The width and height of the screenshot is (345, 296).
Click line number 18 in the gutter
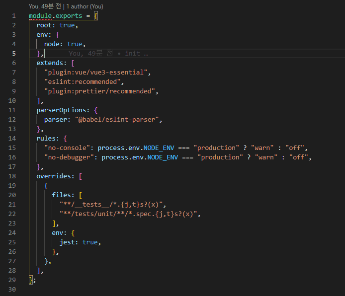12,176
